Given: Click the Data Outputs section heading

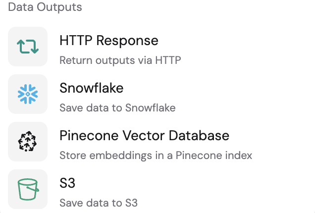Looking at the screenshot, I should [45, 7].
